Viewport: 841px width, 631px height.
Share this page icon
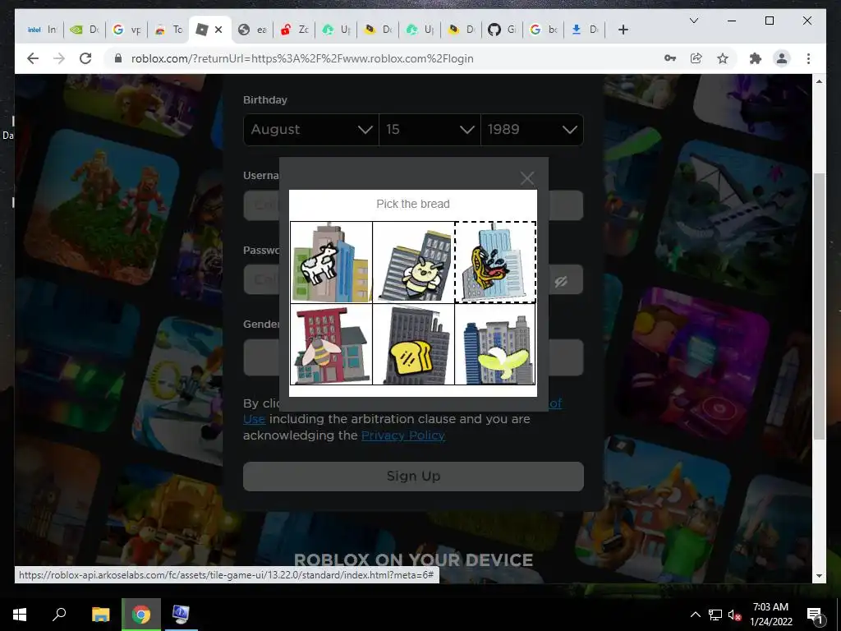696,58
